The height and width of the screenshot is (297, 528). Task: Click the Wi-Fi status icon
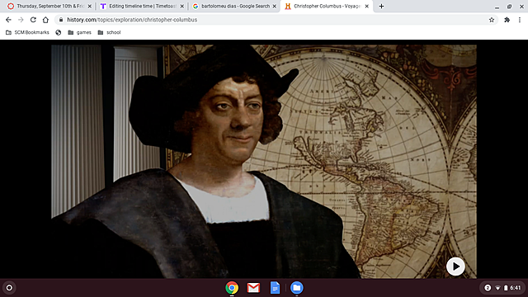point(497,288)
